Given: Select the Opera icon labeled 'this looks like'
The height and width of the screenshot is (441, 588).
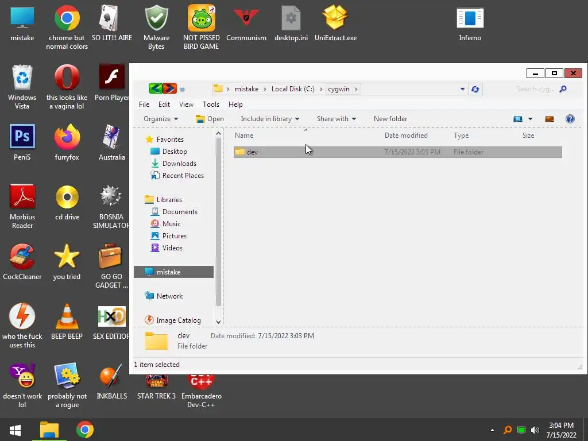Looking at the screenshot, I should pos(67,87).
